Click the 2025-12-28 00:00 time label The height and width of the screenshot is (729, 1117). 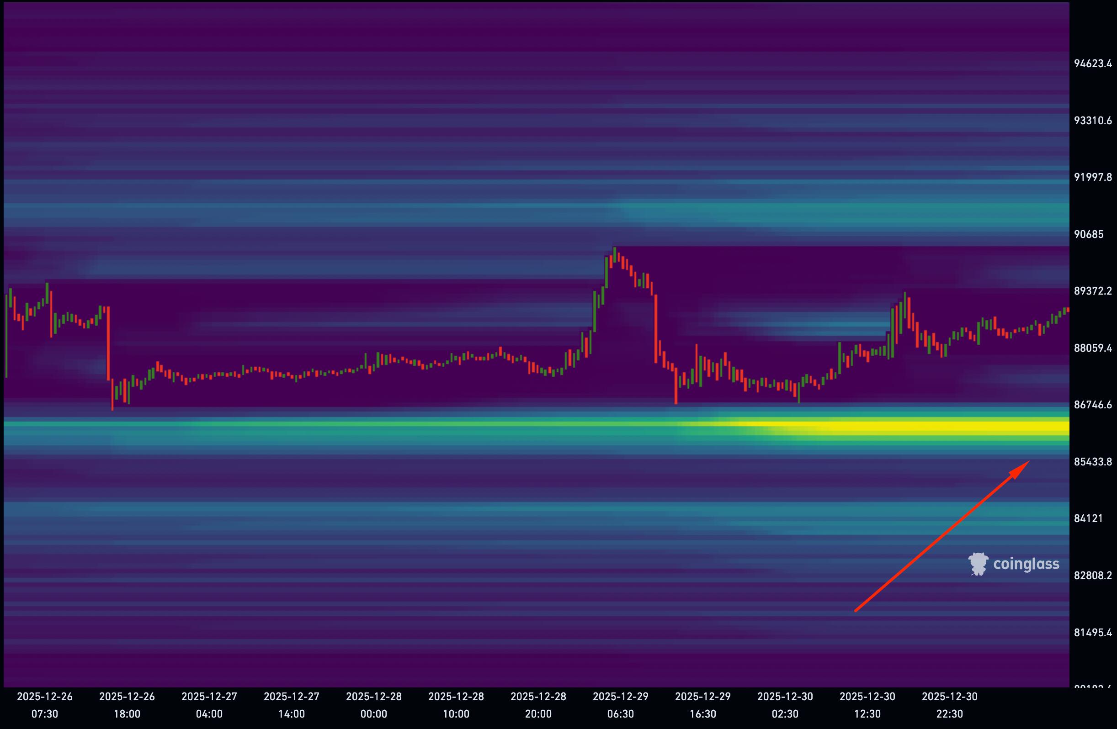coord(373,705)
